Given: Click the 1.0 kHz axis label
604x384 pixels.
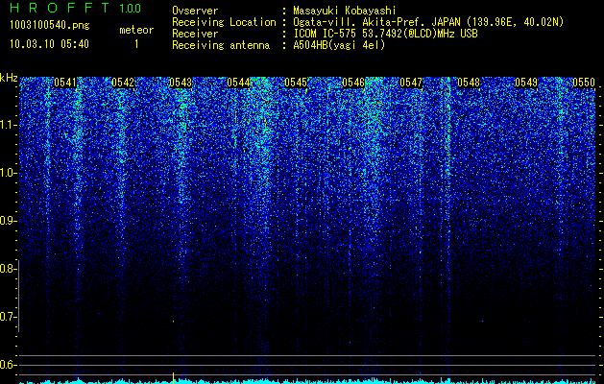Looking at the screenshot, I should [9, 173].
